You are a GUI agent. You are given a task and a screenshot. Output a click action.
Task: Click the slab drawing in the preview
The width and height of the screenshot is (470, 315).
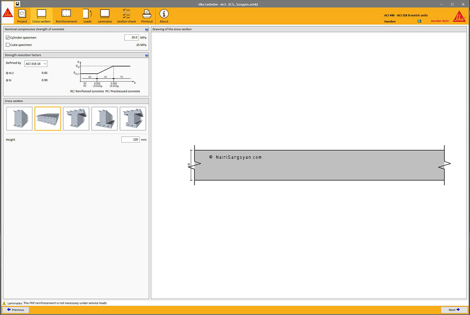[x=319, y=165]
